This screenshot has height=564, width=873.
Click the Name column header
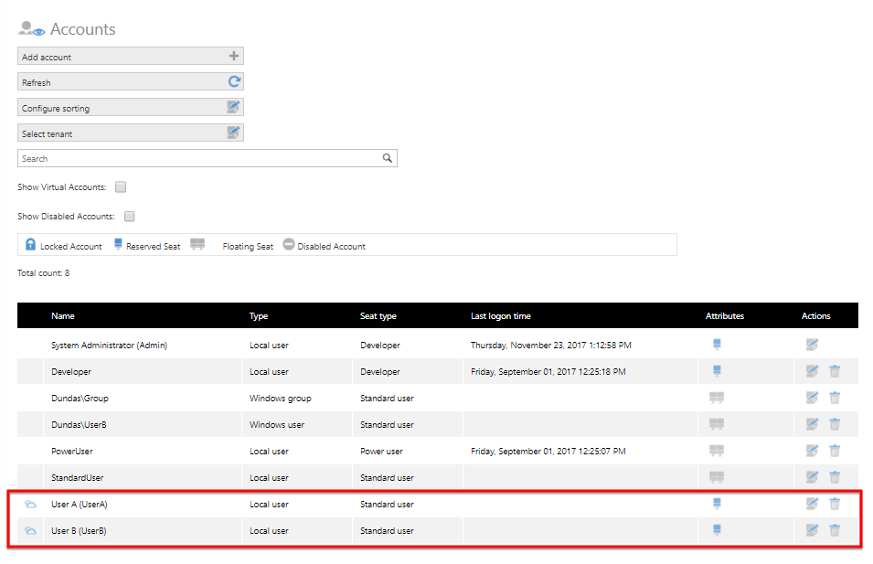click(x=63, y=315)
